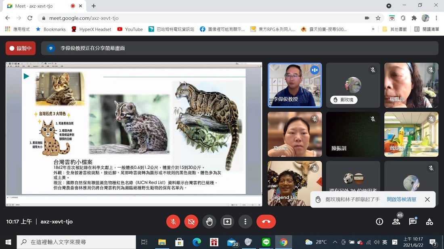444x249 pixels.
Task: Open Windows notification center
Action: (x=433, y=242)
